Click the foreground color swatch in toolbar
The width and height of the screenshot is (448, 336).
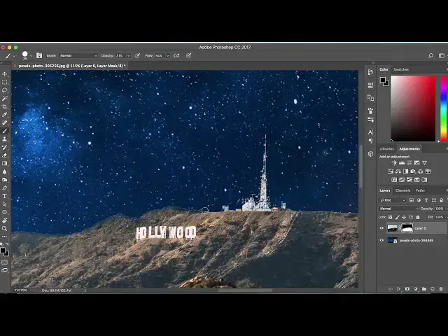tap(3, 248)
